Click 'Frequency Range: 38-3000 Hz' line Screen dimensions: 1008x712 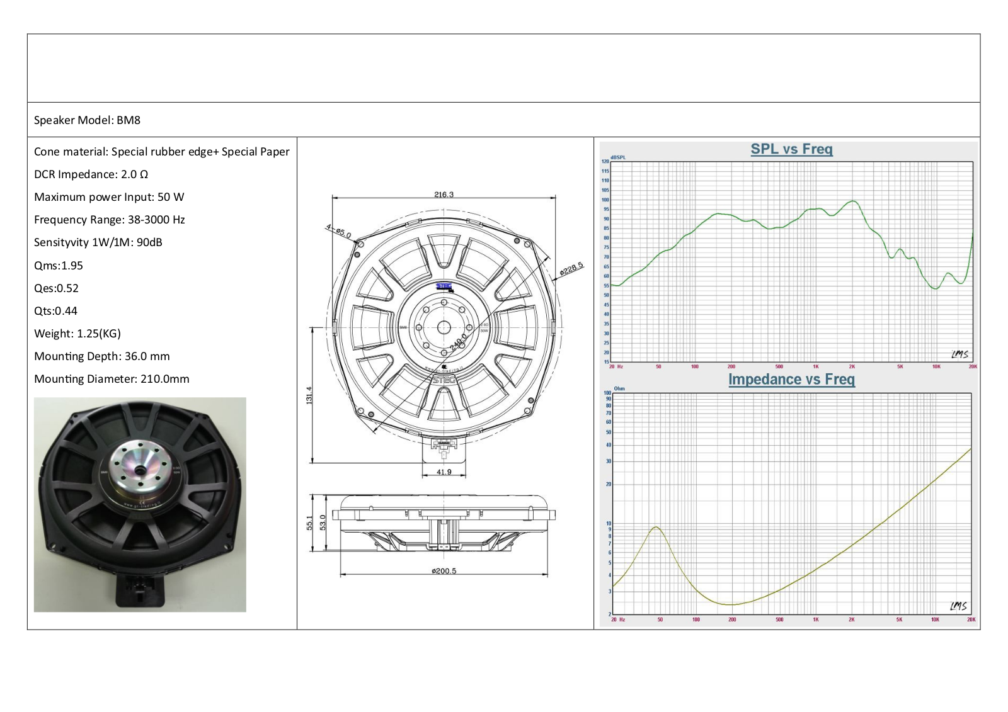[x=110, y=220]
